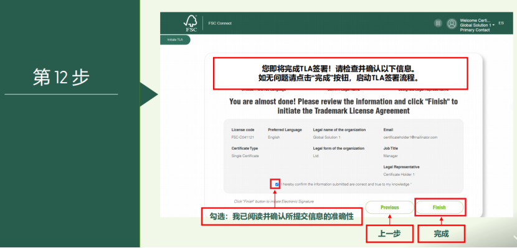Click the user avatar icon
Image resolution: width=517 pixels, height=248 pixels.
[452, 24]
